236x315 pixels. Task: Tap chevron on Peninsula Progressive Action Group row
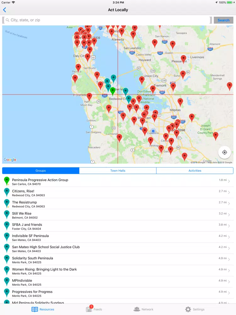[229, 181]
